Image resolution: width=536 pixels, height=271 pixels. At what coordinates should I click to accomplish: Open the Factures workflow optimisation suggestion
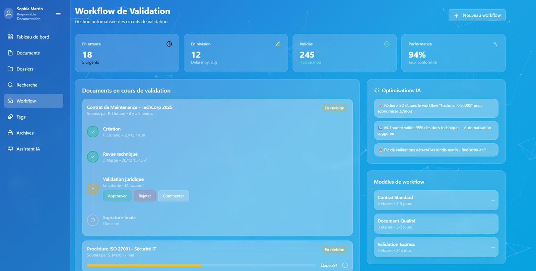436,108
